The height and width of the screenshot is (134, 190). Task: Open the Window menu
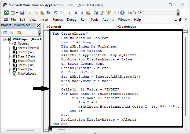pyautogui.click(x=124, y=20)
